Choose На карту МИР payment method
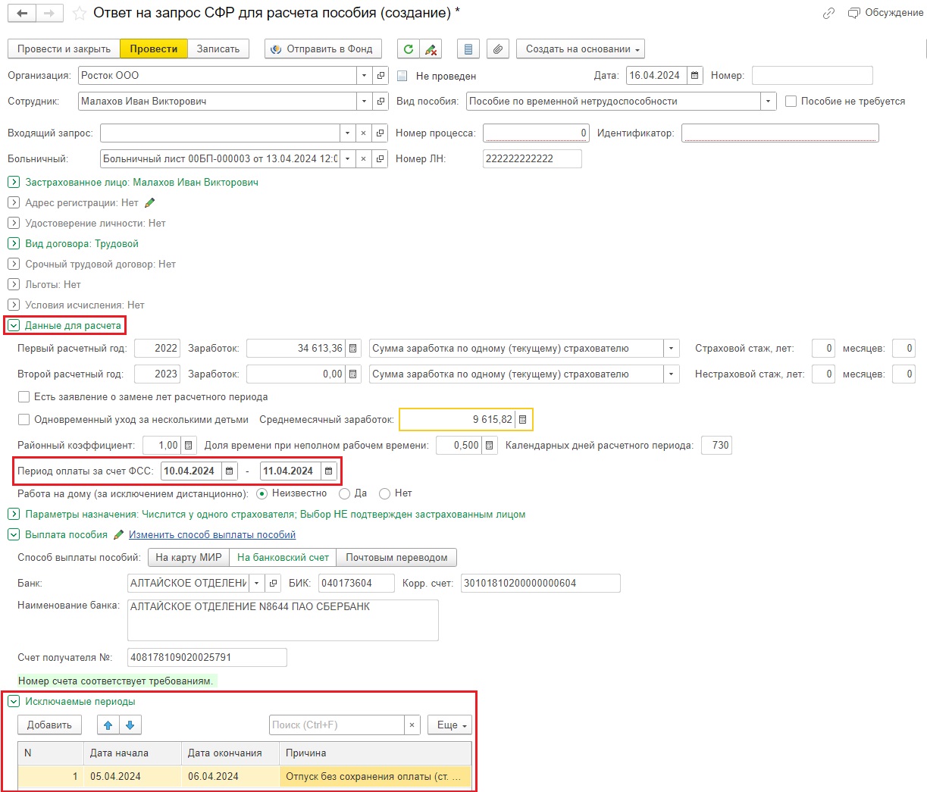Viewport: 927px width, 792px height. pyautogui.click(x=189, y=558)
